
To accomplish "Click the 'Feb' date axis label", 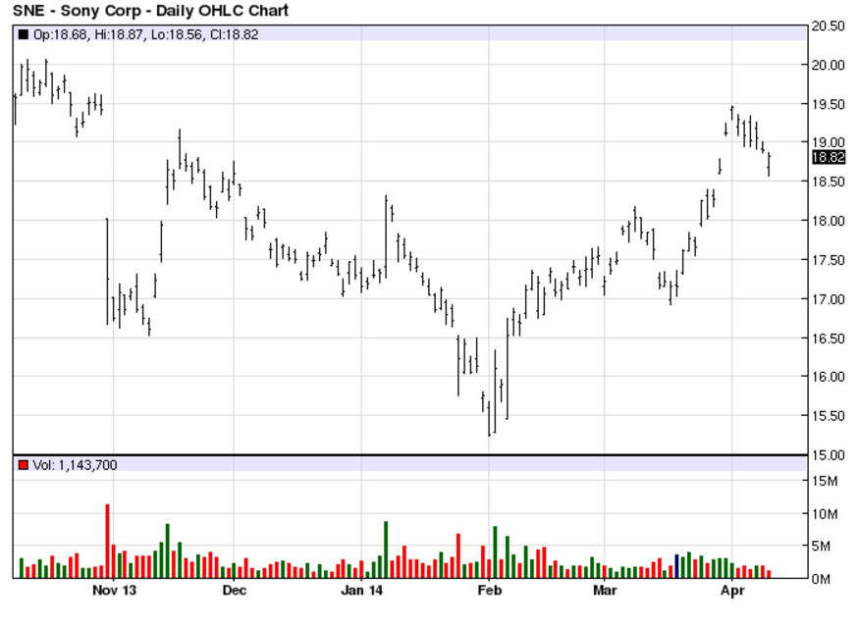I will tap(489, 590).
